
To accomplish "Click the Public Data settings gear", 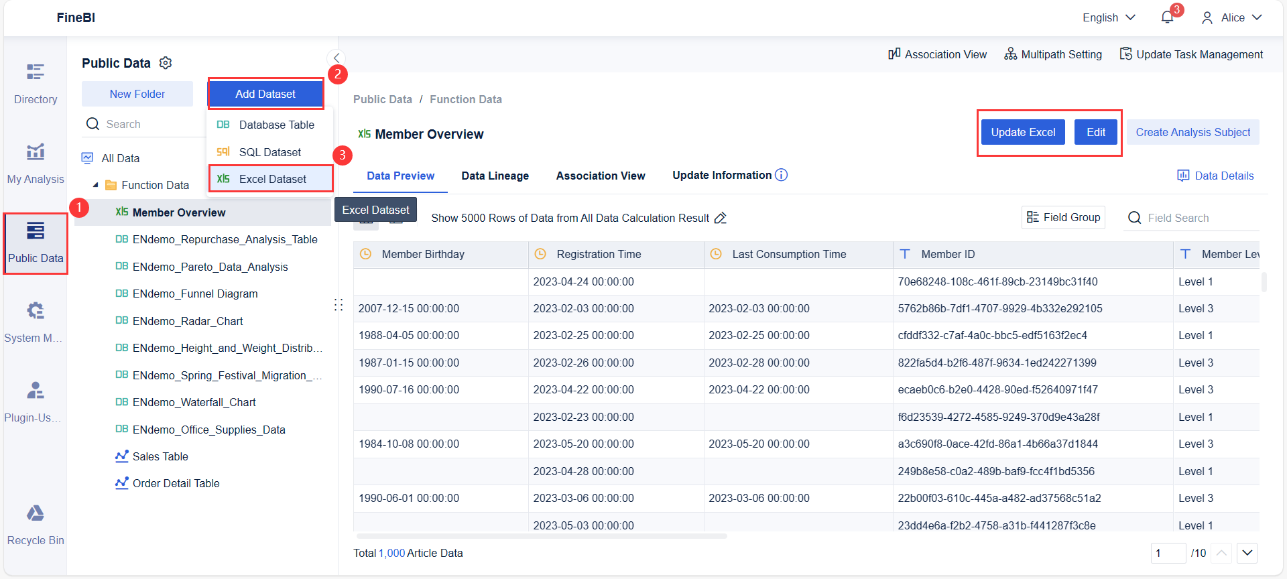I will tap(166, 63).
